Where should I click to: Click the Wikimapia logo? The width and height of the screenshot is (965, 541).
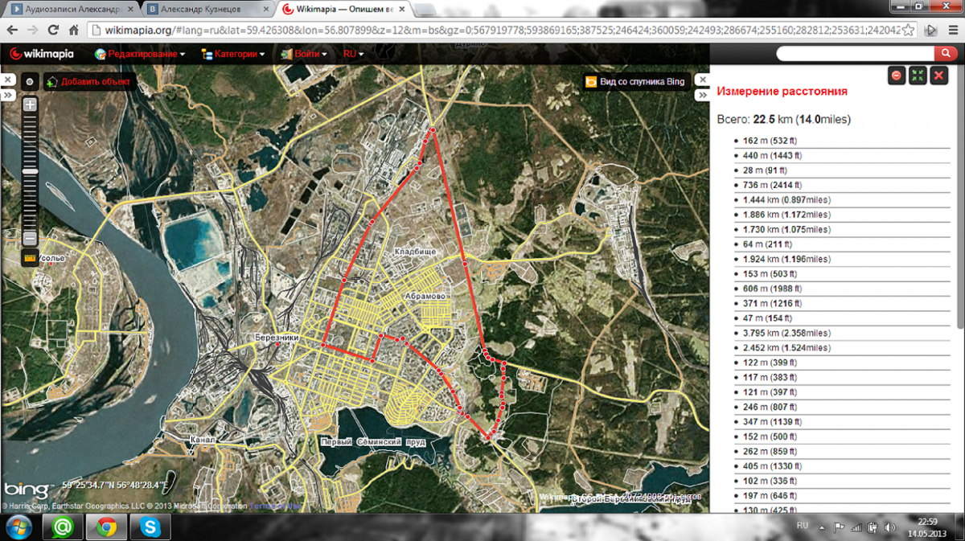pyautogui.click(x=41, y=54)
